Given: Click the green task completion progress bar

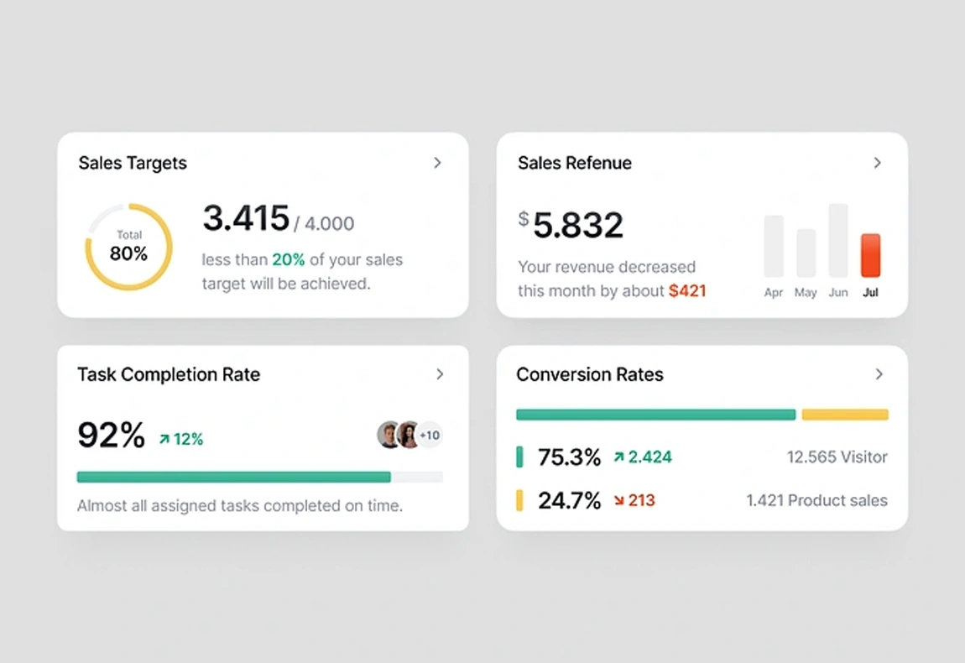Looking at the screenshot, I should (x=233, y=477).
